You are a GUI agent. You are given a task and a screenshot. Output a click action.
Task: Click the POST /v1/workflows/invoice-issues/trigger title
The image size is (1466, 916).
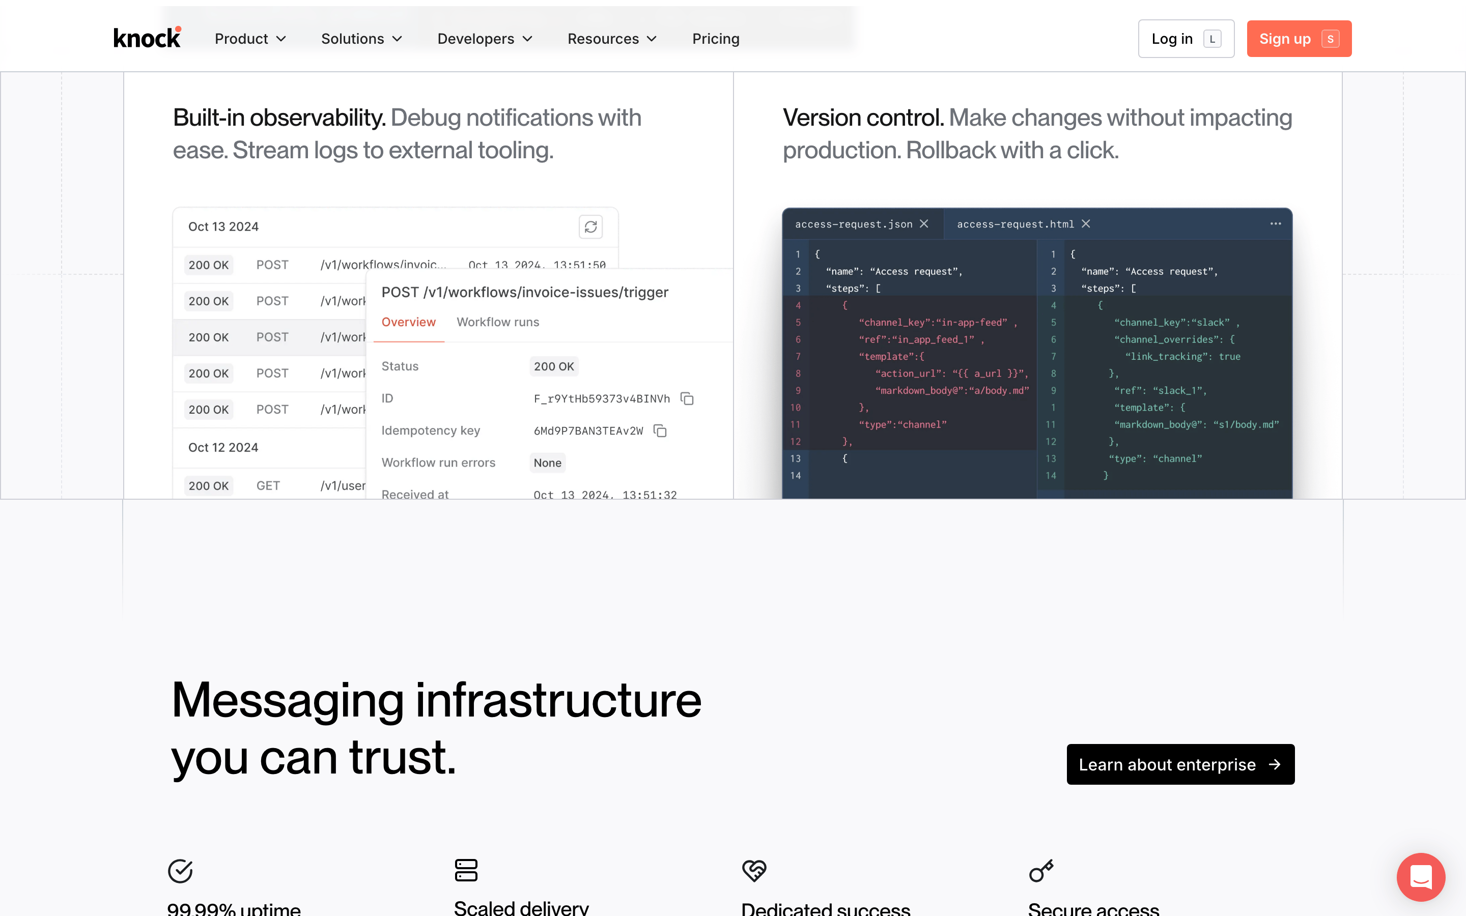click(525, 292)
